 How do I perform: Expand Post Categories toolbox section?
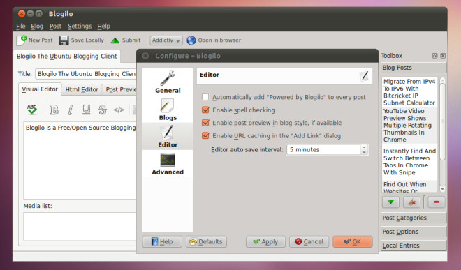pos(413,218)
